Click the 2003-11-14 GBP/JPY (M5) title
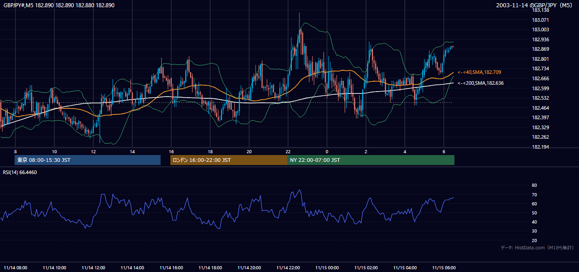The width and height of the screenshot is (579, 272). 535,5
